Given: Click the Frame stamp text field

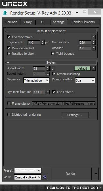Looking at the screenshot, I should [x=64, y=103].
